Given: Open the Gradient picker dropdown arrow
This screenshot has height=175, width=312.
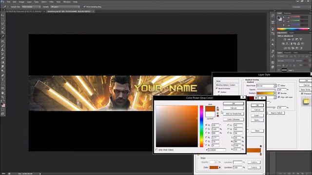Looking at the screenshot, I should tap(275, 93).
